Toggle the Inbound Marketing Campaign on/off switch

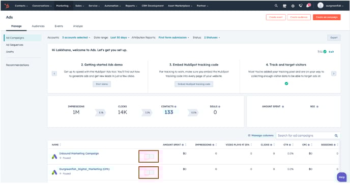[149, 157]
